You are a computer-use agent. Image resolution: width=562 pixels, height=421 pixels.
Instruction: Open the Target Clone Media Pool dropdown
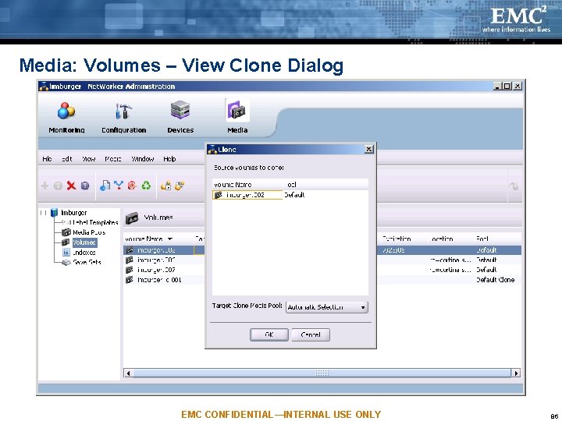pyautogui.click(x=327, y=307)
